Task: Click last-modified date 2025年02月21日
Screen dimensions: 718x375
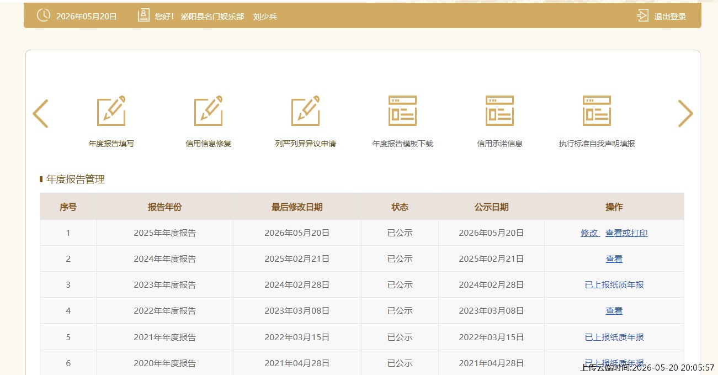Action: (x=297, y=259)
